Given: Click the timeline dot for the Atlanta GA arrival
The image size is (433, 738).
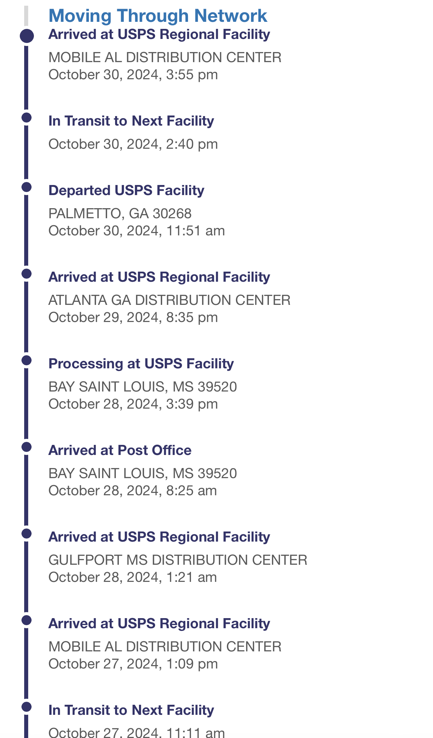Looking at the screenshot, I should coord(27,274).
